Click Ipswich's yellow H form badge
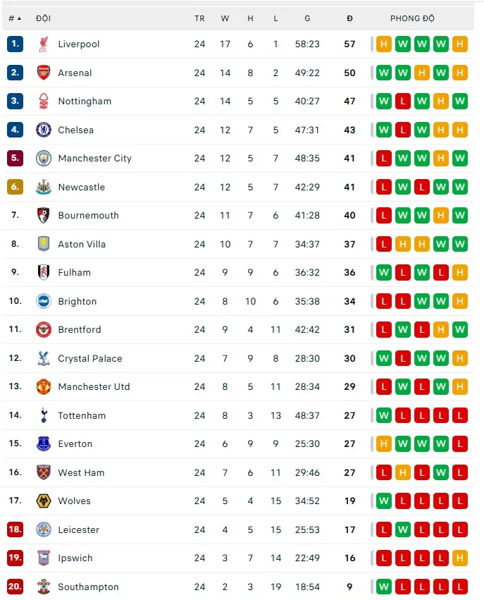The width and height of the screenshot is (484, 600). [x=460, y=558]
